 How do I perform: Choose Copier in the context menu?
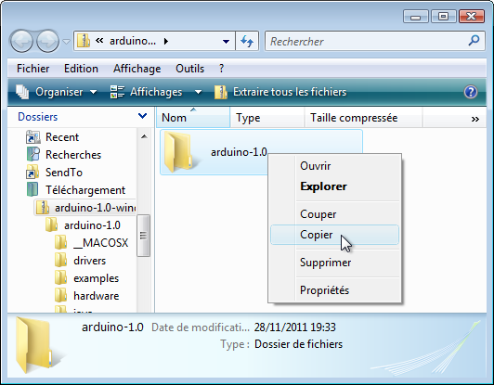(334, 235)
